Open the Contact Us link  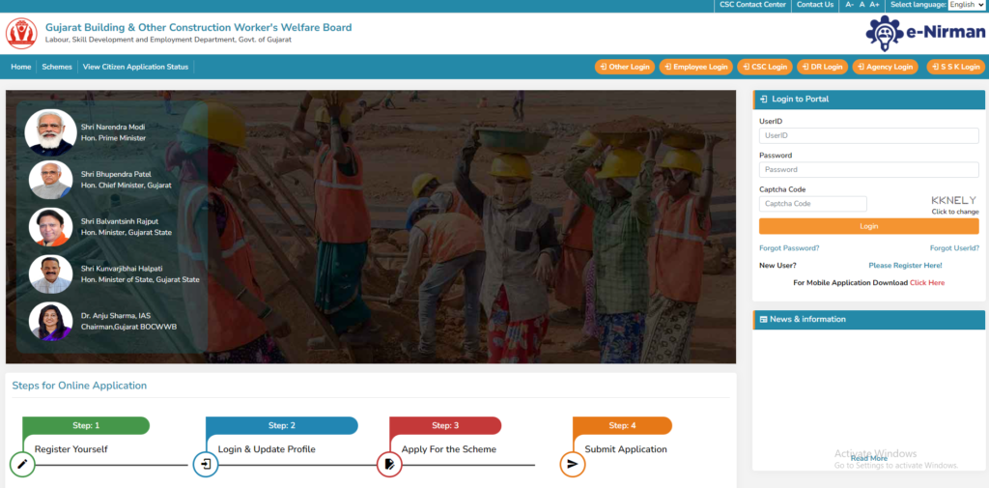[x=815, y=5]
